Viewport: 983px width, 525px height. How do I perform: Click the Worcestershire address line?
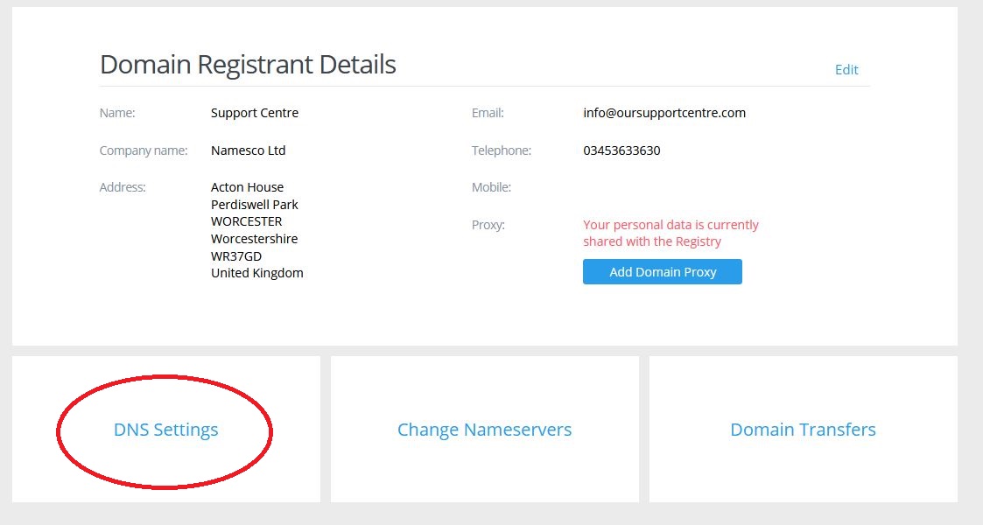[254, 239]
